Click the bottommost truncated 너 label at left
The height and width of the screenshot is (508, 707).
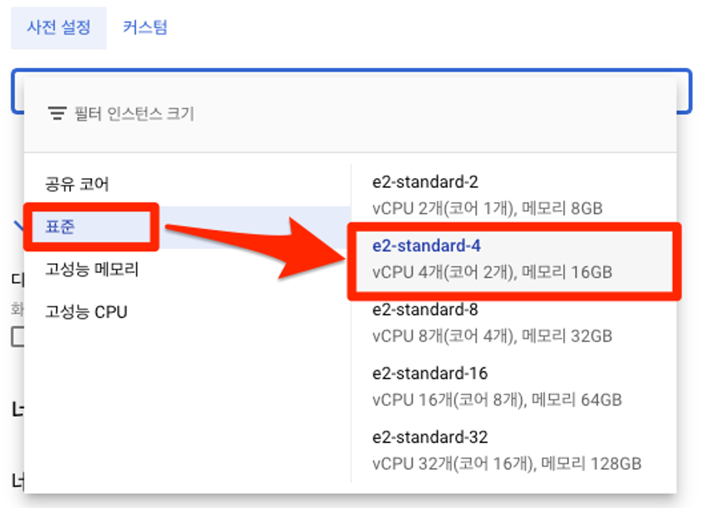tap(18, 482)
